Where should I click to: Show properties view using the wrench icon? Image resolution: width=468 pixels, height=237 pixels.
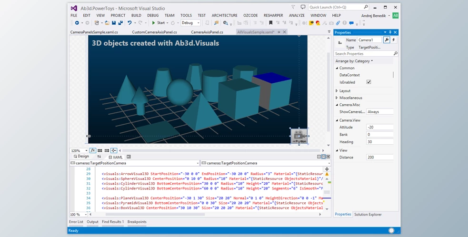click(387, 39)
